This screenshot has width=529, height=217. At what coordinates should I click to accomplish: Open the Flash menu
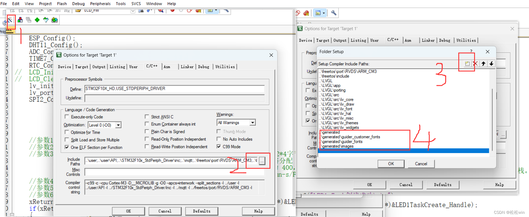click(62, 4)
